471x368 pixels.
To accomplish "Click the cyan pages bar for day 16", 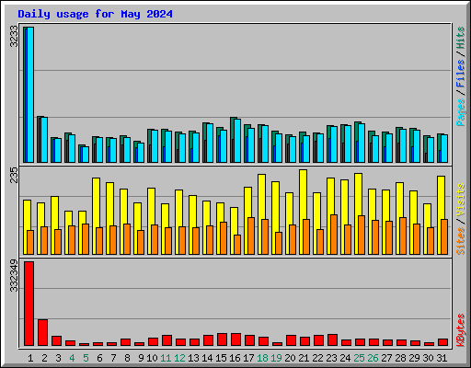I will pos(237,141).
